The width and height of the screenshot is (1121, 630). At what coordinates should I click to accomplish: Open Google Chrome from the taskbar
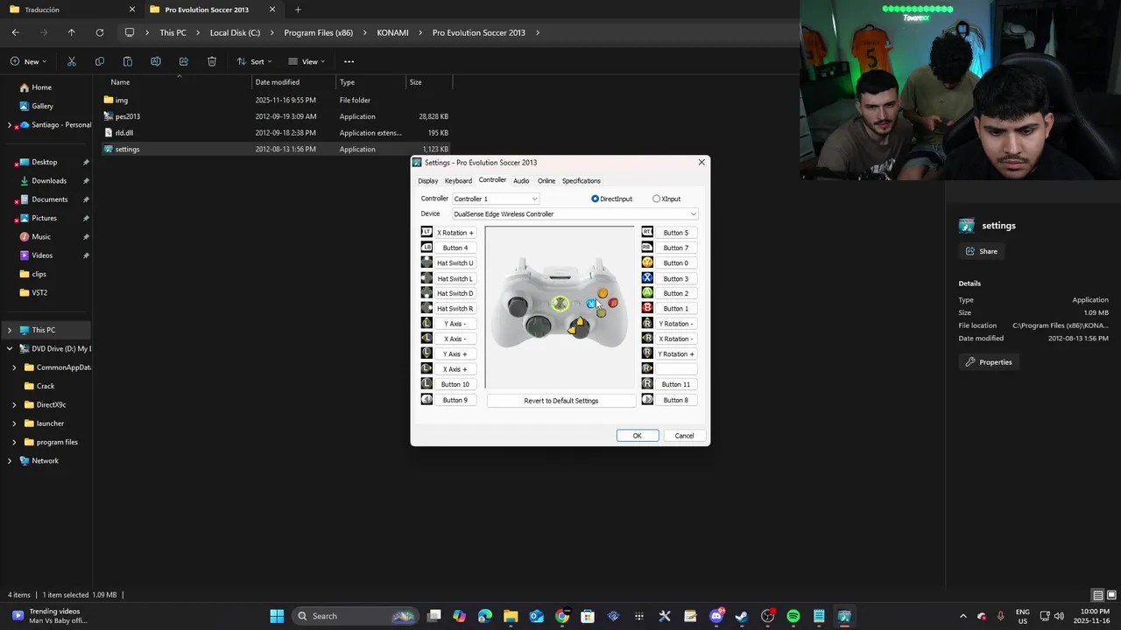562,616
